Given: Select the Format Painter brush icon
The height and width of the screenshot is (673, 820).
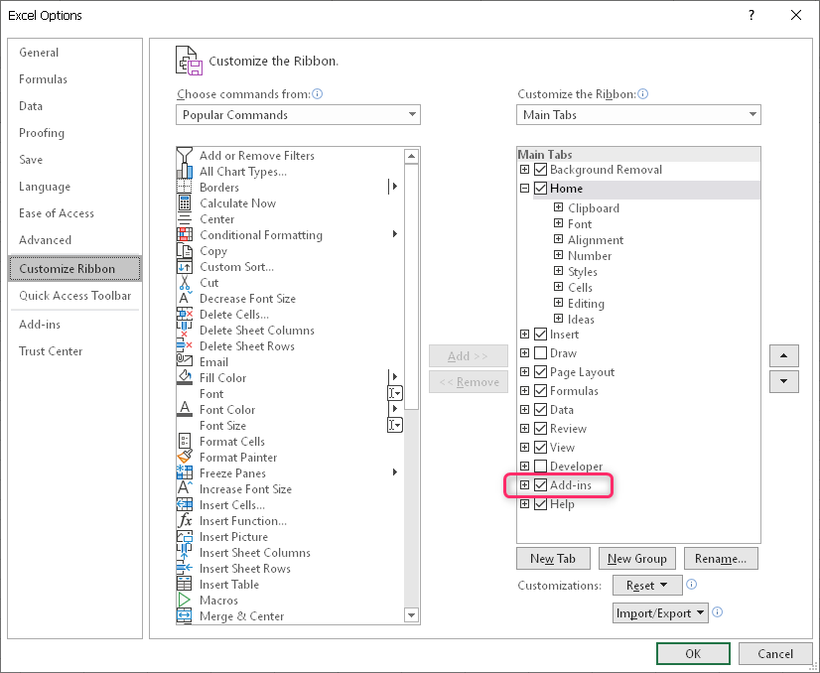Looking at the screenshot, I should [x=184, y=457].
